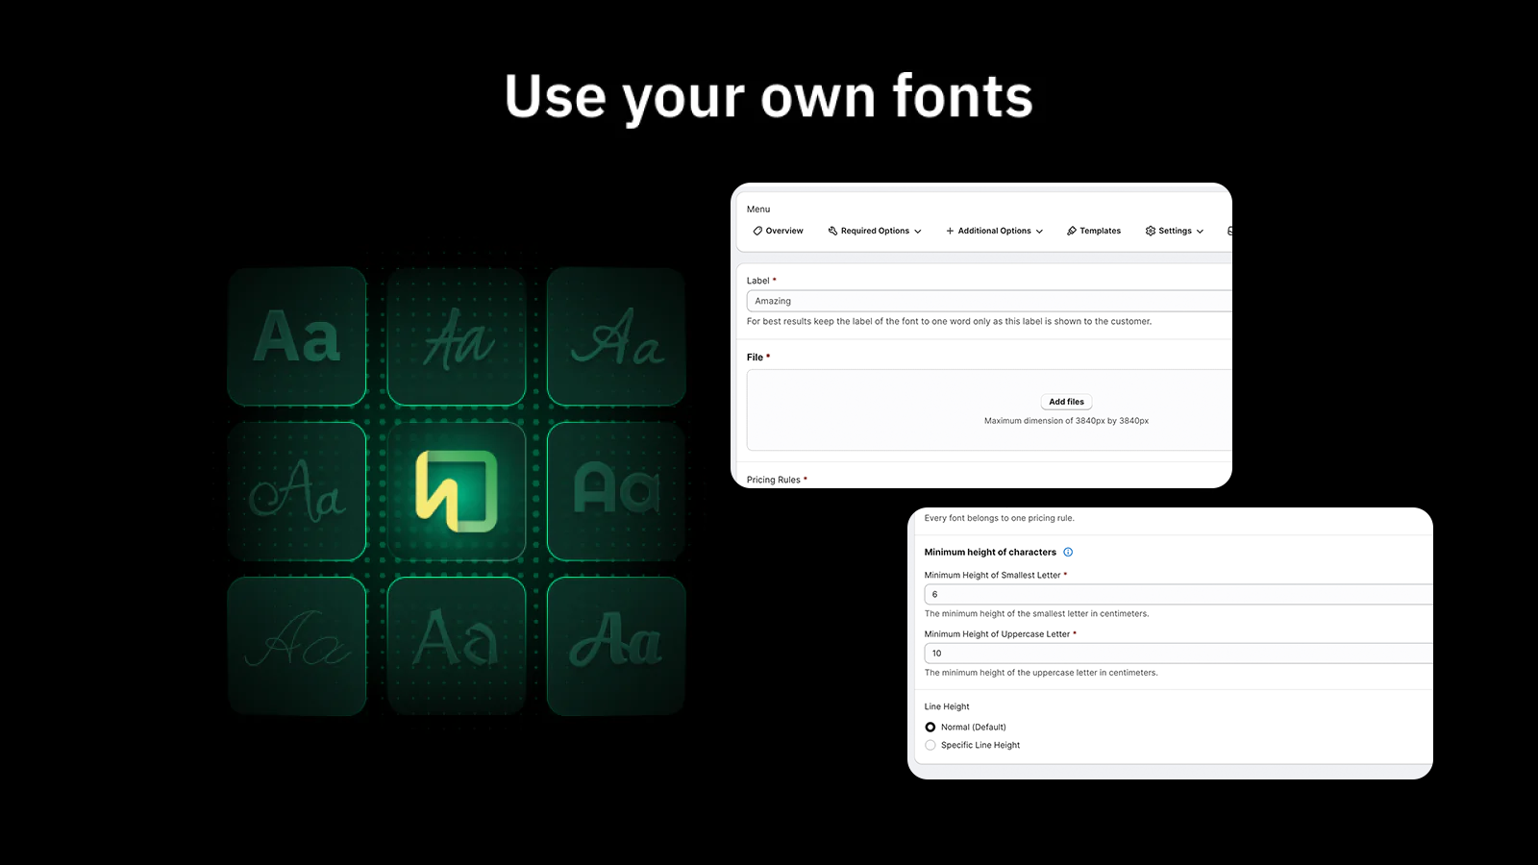The height and width of the screenshot is (865, 1538).
Task: Pick the serif Aa tile below the logo
Action: click(x=457, y=645)
